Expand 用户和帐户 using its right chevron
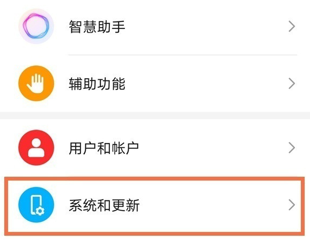The image size is (310, 240). (292, 147)
